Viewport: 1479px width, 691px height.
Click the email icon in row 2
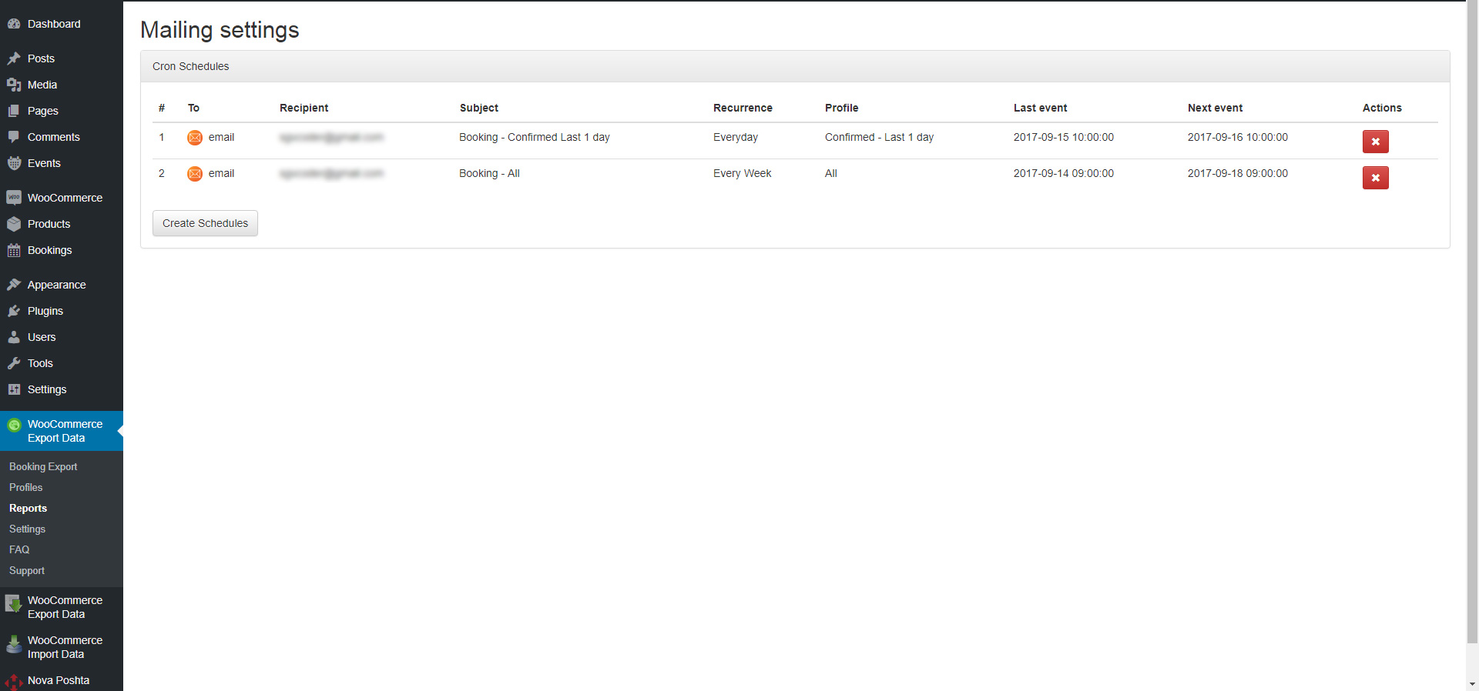click(x=195, y=174)
